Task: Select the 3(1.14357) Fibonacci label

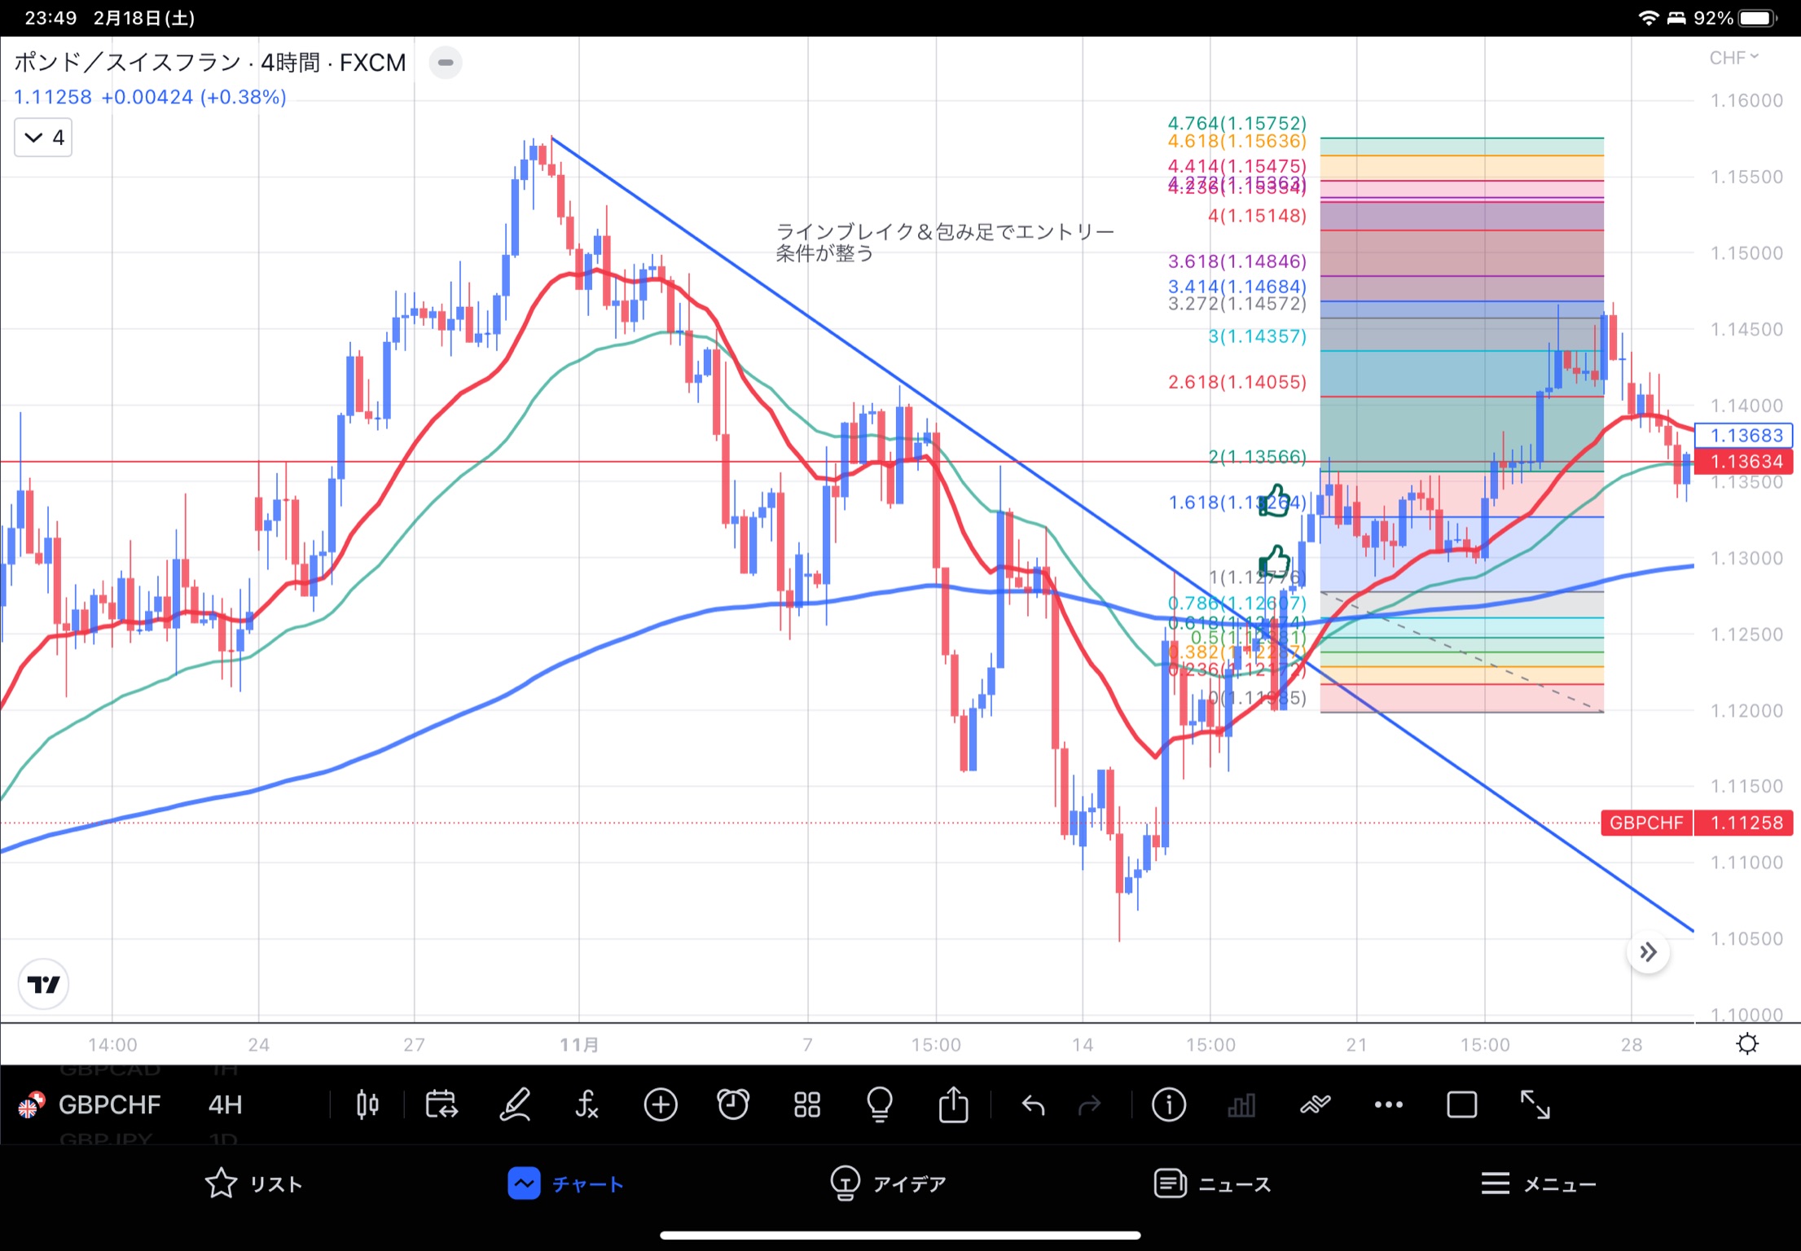Action: point(1257,336)
